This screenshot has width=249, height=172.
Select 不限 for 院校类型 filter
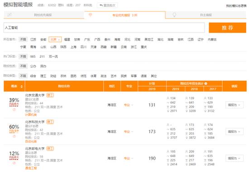click(x=23, y=76)
